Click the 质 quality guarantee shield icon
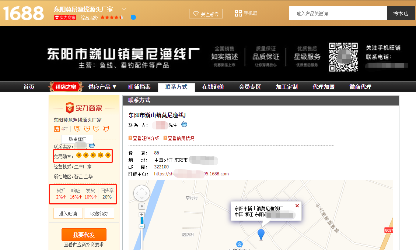This screenshot has height=250, width=416. (x=77, y=128)
